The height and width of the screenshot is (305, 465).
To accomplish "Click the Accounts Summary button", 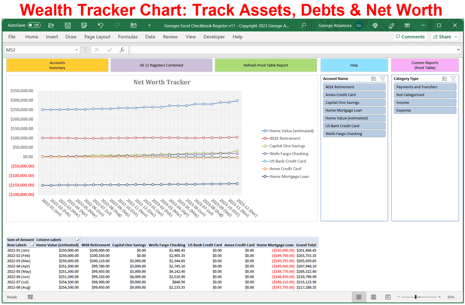I will pos(57,65).
